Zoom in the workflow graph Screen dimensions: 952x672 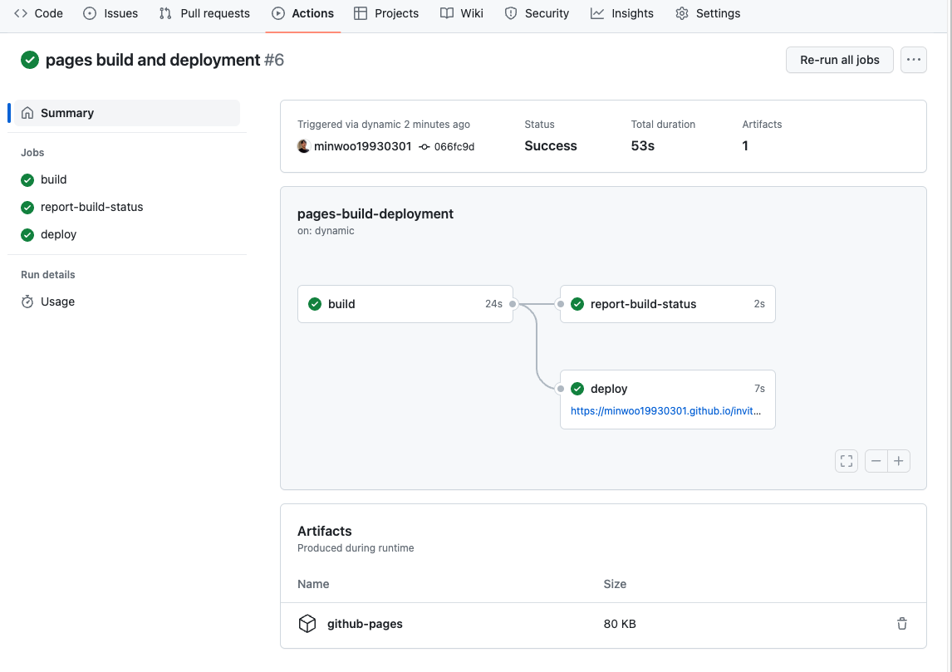tap(899, 461)
